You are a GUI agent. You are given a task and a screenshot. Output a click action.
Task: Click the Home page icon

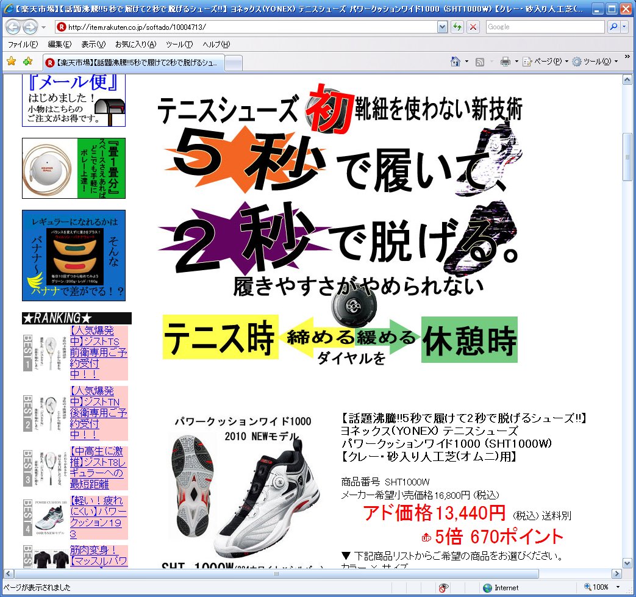456,62
